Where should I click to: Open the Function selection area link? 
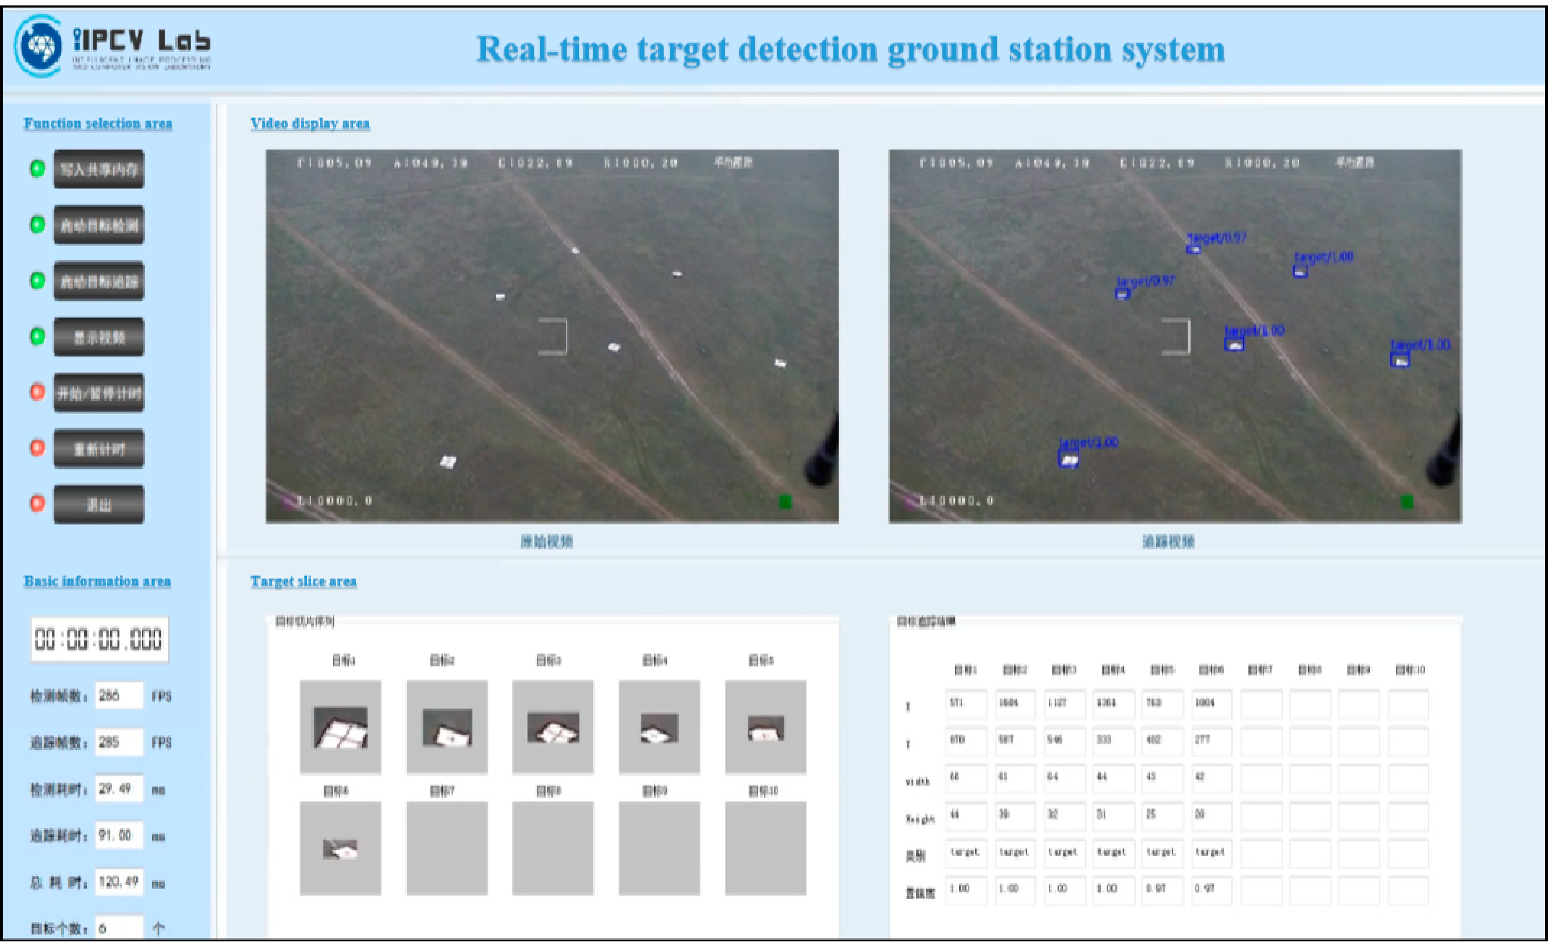(98, 124)
